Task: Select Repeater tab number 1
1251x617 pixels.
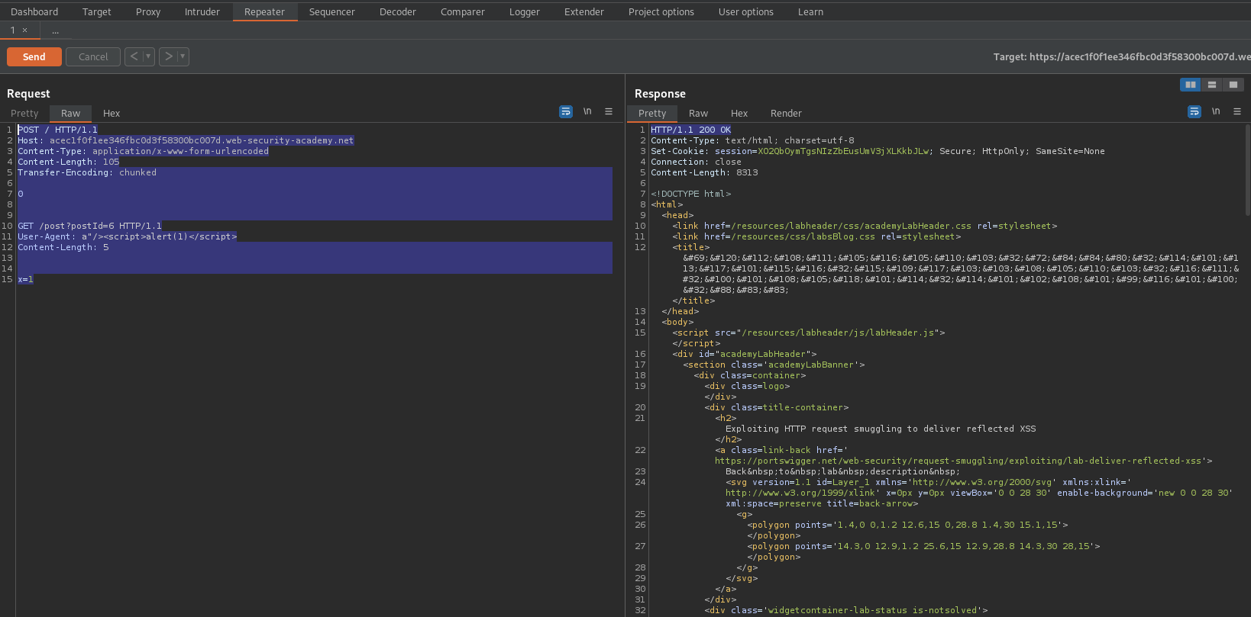Action: click(x=12, y=31)
